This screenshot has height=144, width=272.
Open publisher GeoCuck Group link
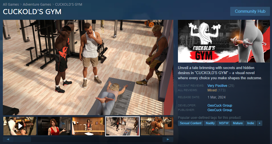[220, 110]
